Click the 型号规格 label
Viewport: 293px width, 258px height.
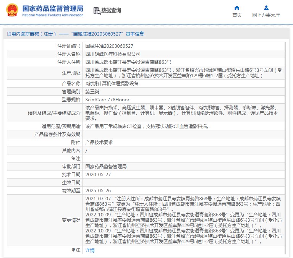click(x=71, y=100)
